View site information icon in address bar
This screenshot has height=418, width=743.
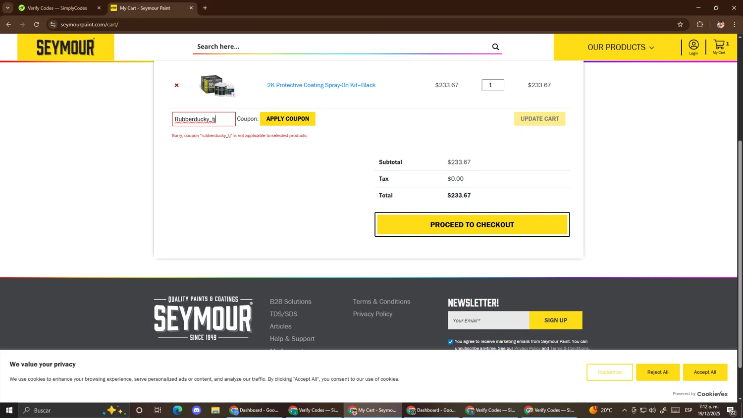[x=53, y=24]
